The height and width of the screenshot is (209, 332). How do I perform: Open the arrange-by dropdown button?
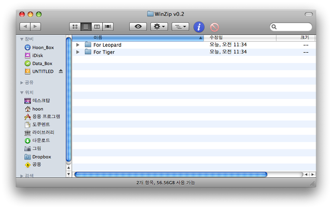click(x=180, y=27)
